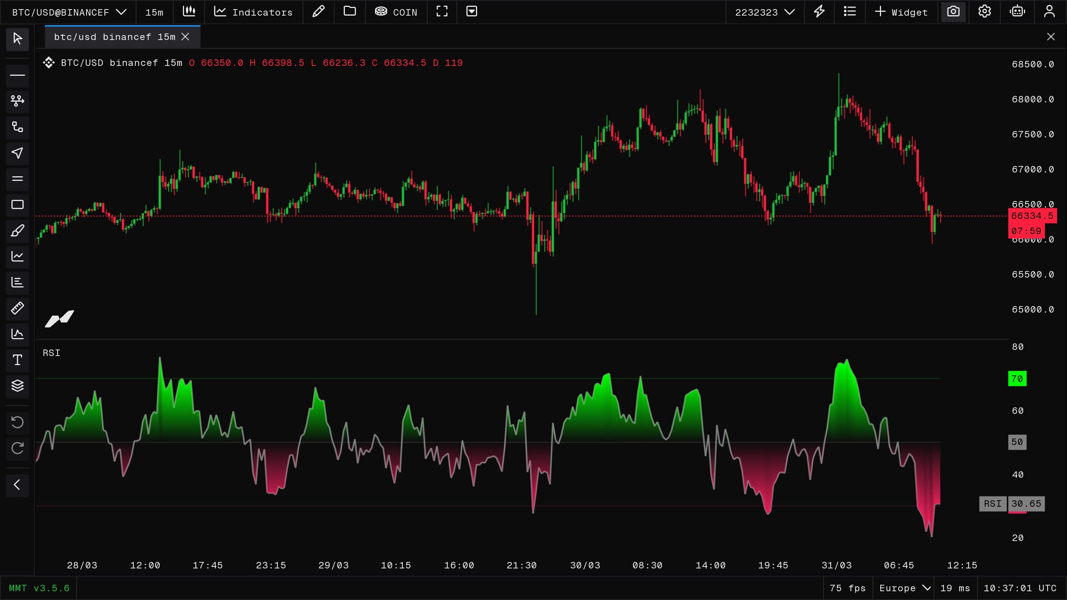This screenshot has height=600, width=1067.
Task: Select the line chart pattern tool
Action: pyautogui.click(x=18, y=257)
